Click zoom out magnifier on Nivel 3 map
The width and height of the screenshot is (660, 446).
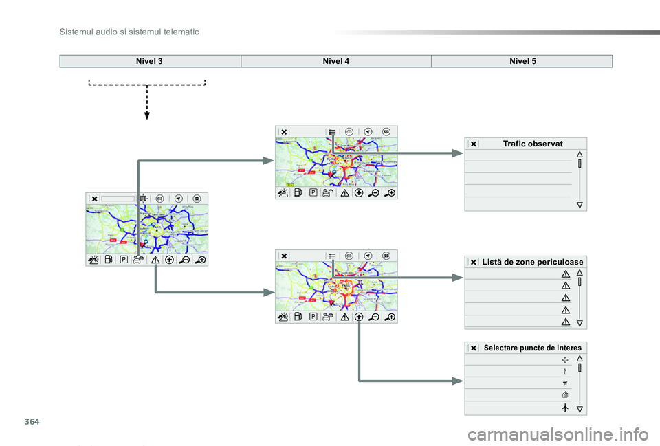coord(184,260)
